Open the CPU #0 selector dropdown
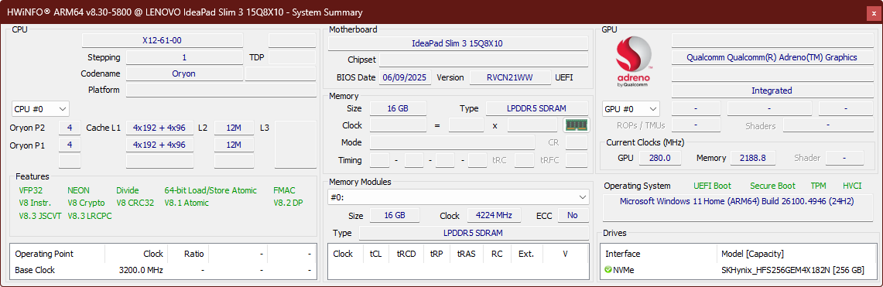Viewport: 883px width, 287px height. 40,109
